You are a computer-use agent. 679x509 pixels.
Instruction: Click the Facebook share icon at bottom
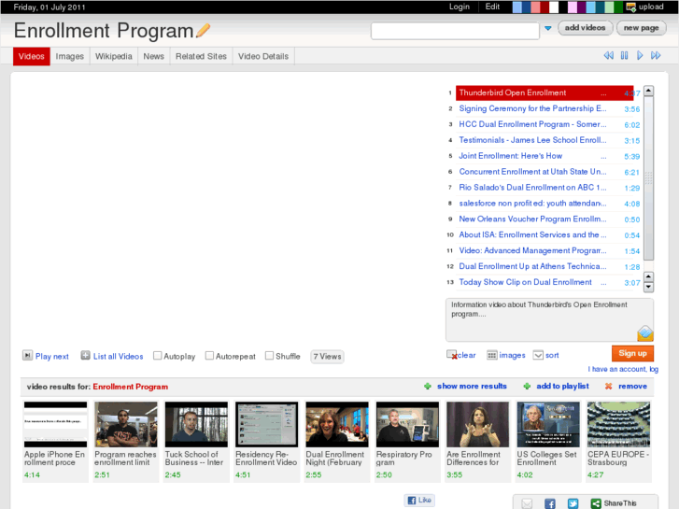(x=550, y=503)
